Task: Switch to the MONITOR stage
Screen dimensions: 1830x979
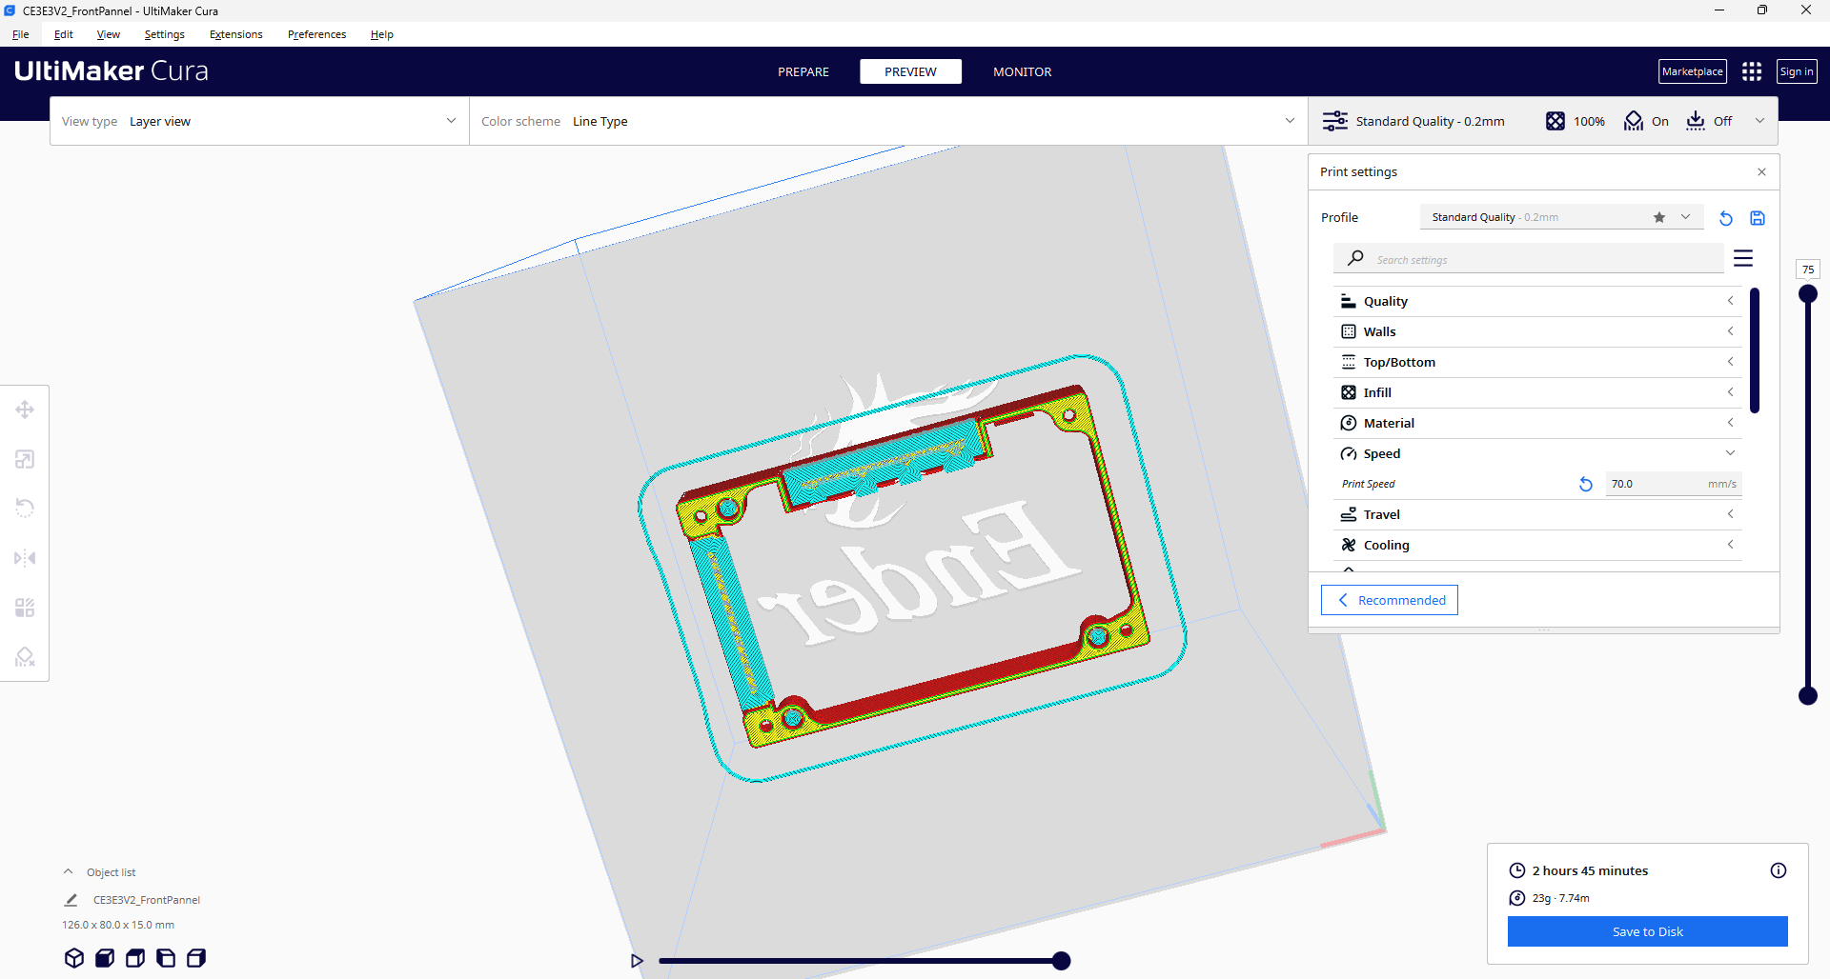Action: (x=1023, y=71)
